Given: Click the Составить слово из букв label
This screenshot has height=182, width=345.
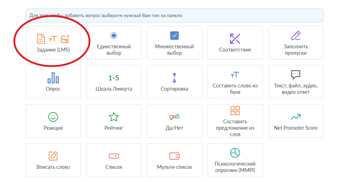Looking at the screenshot, I should pyautogui.click(x=235, y=89).
